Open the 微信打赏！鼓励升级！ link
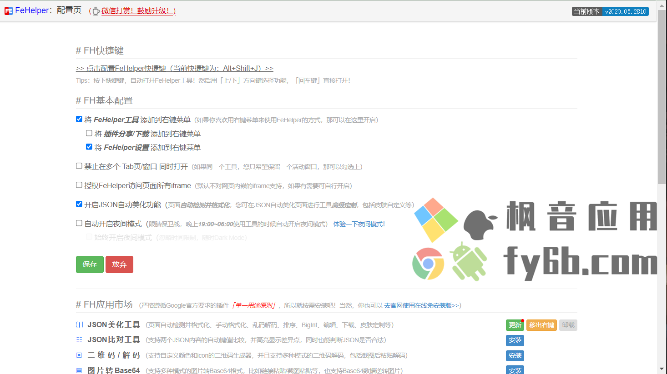The image size is (667, 374). coord(138,11)
